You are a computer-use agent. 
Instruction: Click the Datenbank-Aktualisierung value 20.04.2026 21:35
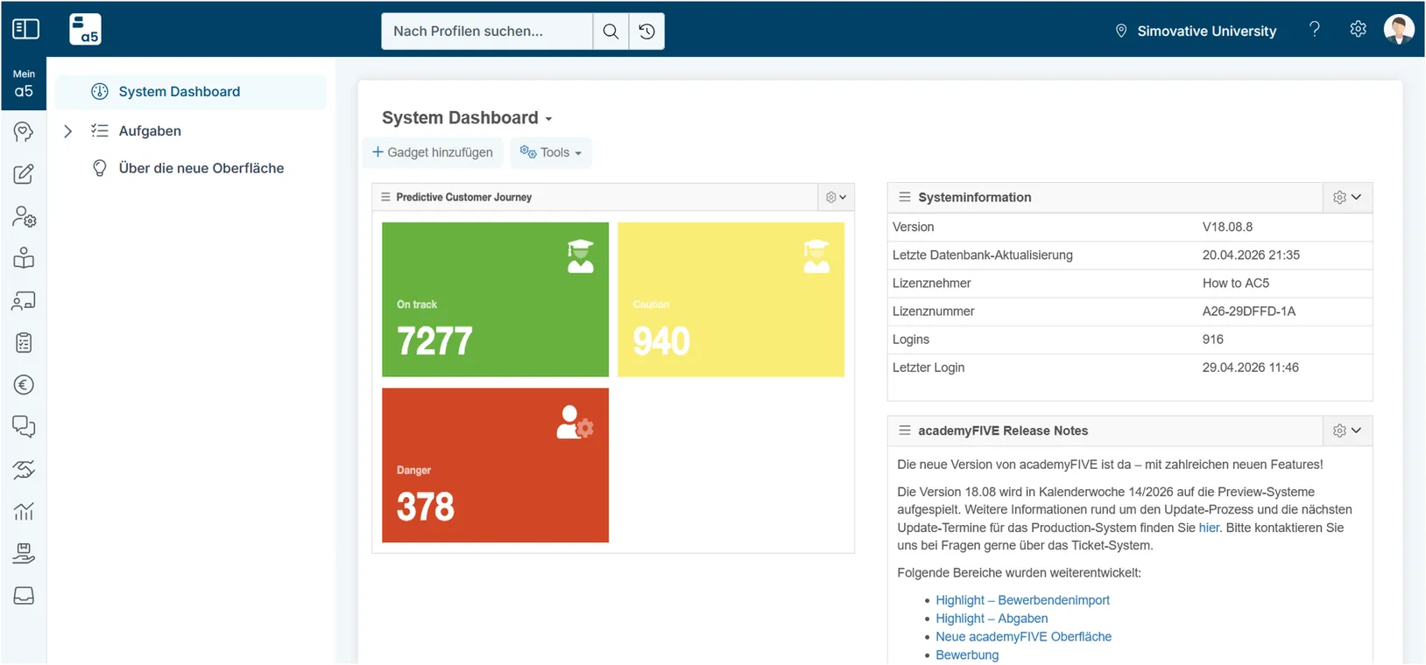tap(1251, 255)
